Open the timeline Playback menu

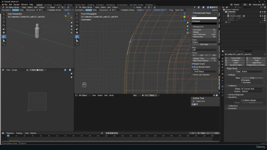(x=10, y=133)
